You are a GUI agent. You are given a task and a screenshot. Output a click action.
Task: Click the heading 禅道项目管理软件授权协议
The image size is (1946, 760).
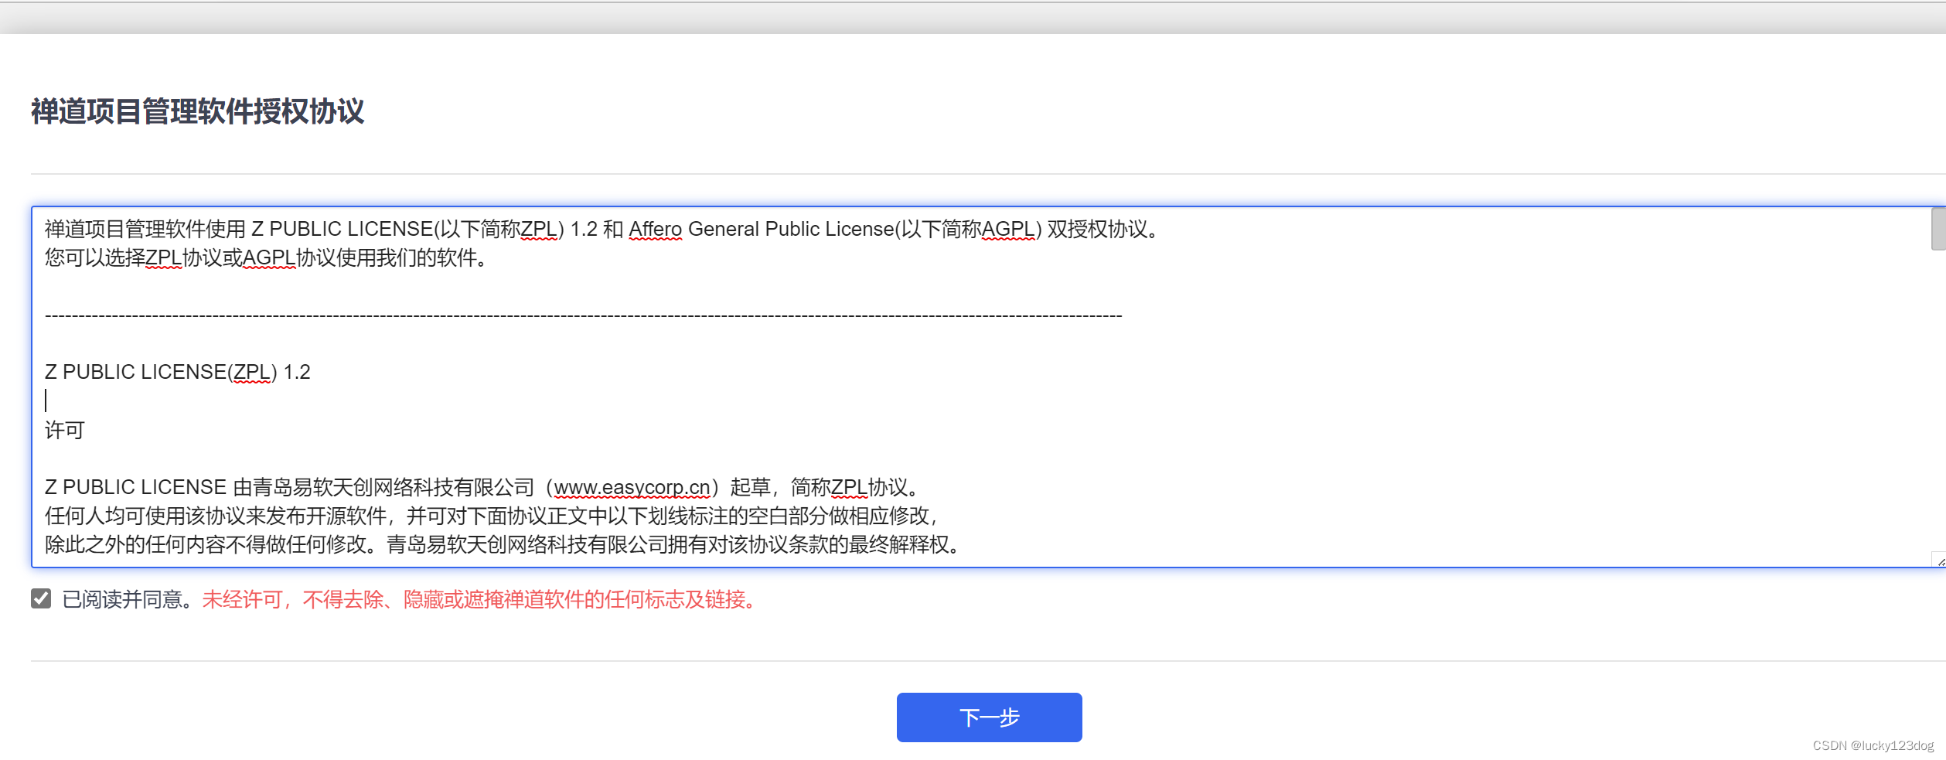pos(197,111)
